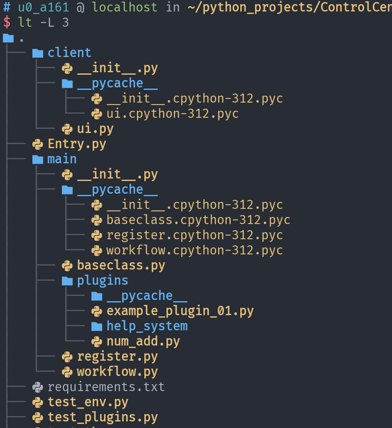Click the folder icon next to client
The height and width of the screenshot is (428, 392).
click(x=38, y=53)
